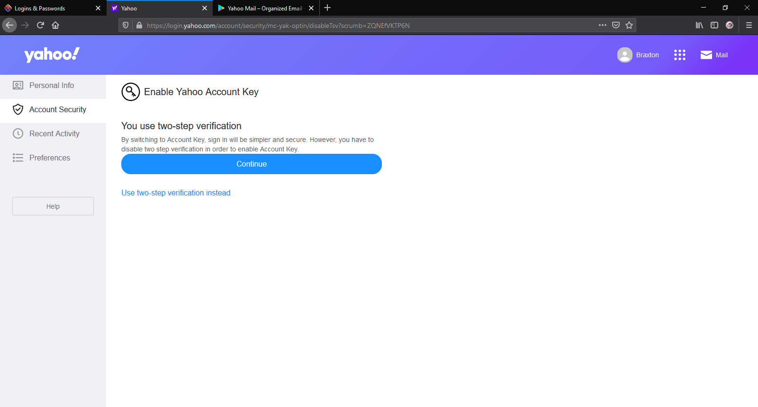Click Use two-step verification instead link
Viewport: 758px width, 407px height.
coord(176,193)
